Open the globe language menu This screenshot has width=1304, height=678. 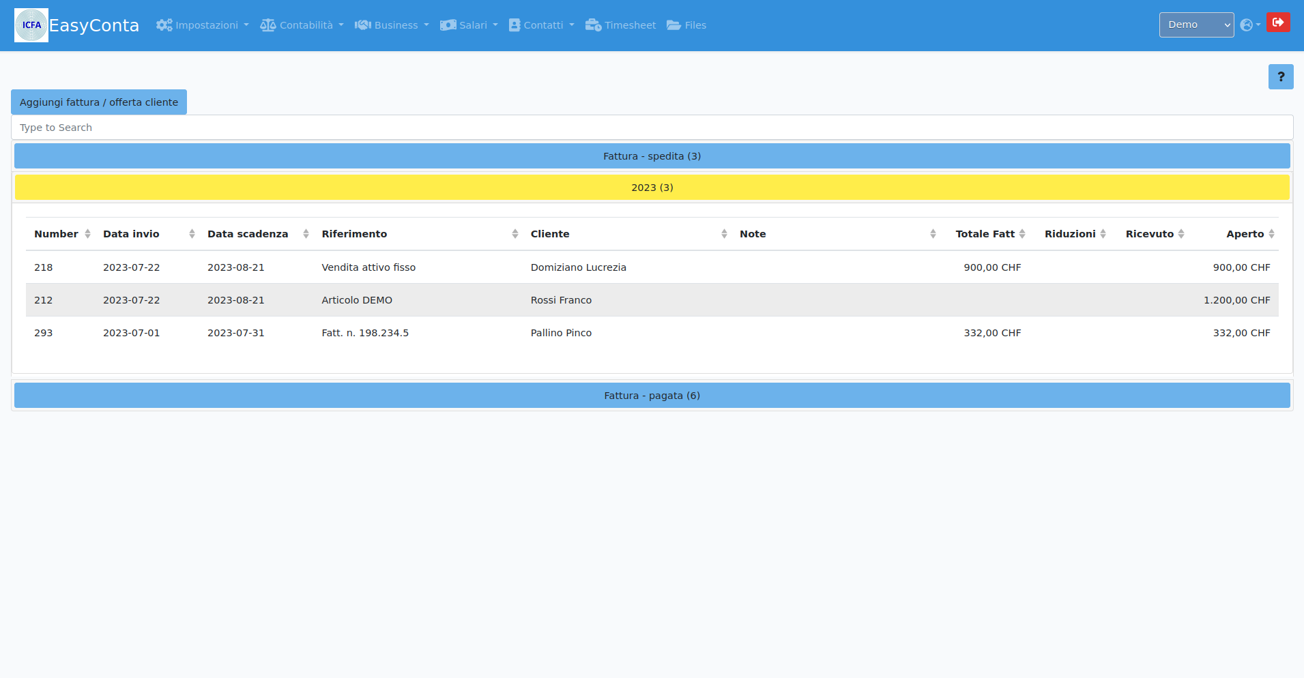pos(1250,25)
